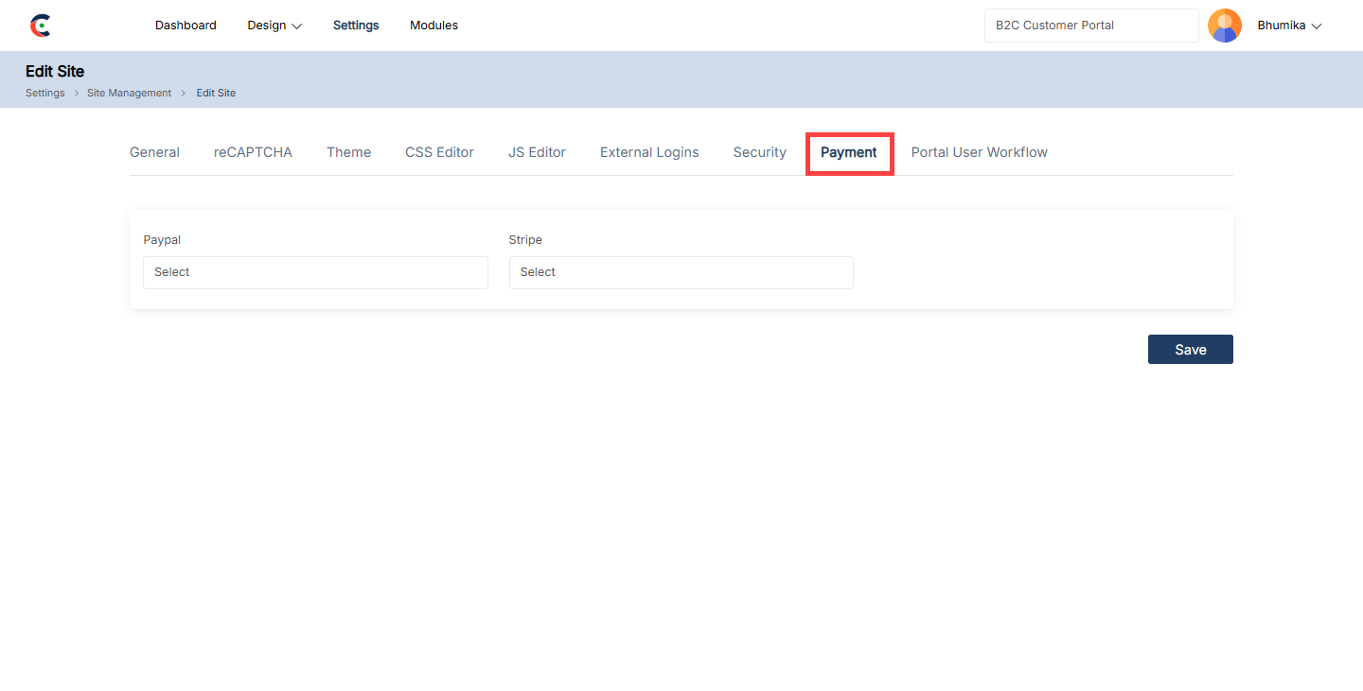1363x691 pixels.
Task: Open the reCAPTCHA tab
Action: pyautogui.click(x=253, y=152)
